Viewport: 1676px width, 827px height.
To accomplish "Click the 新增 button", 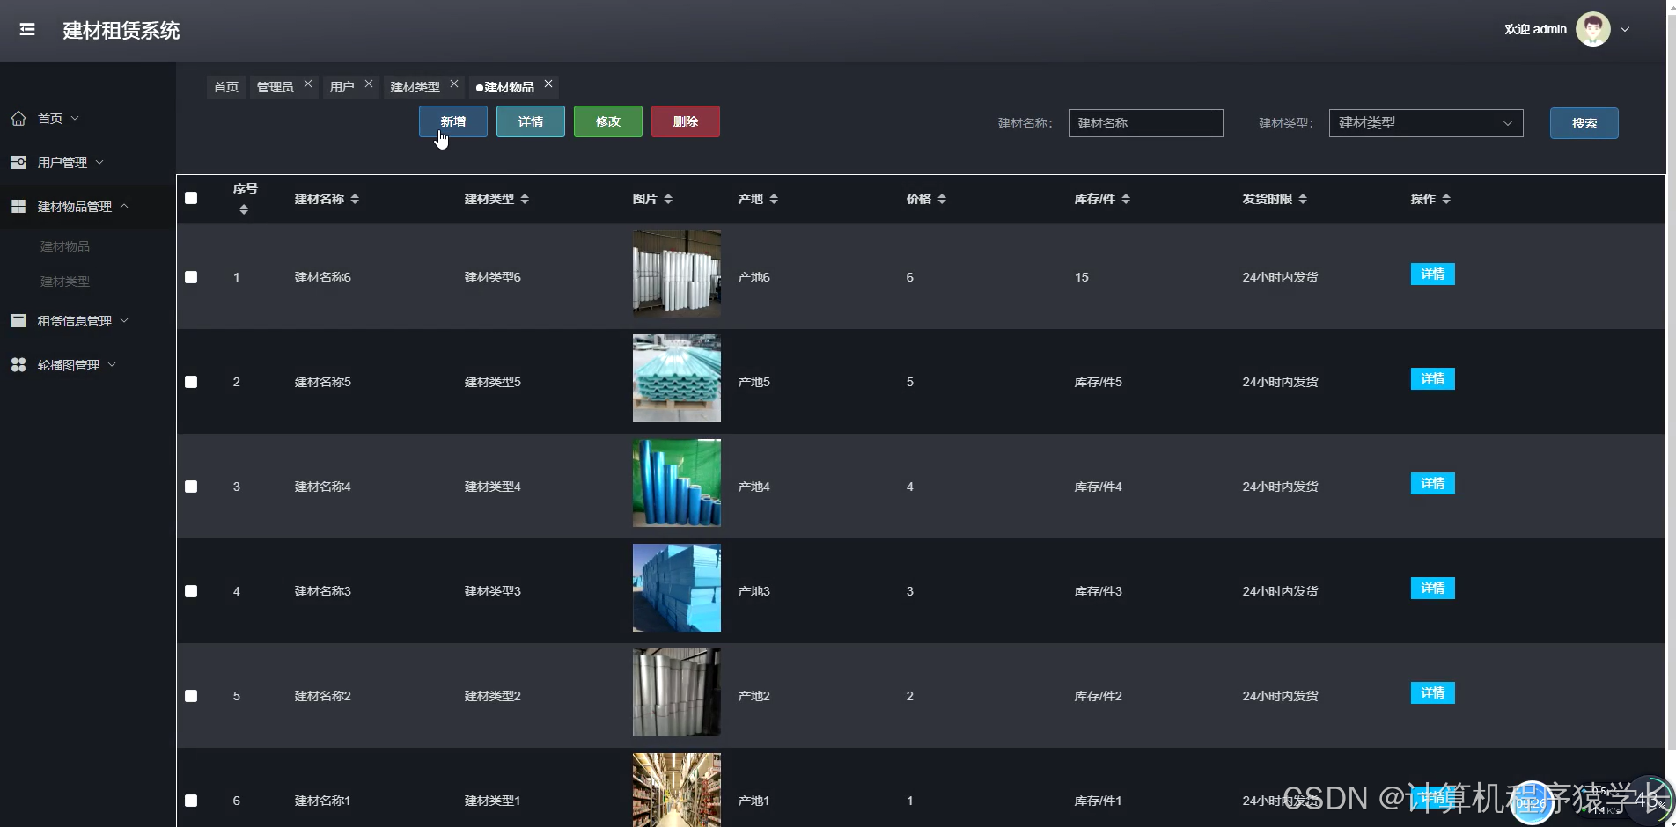I will click(453, 121).
